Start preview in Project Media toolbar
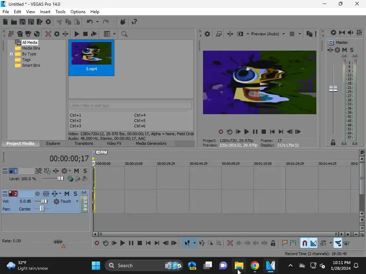Viewport: 366px width, 274px height. click(x=76, y=34)
